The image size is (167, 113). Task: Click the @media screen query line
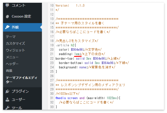pyautogui.click(x=88, y=98)
